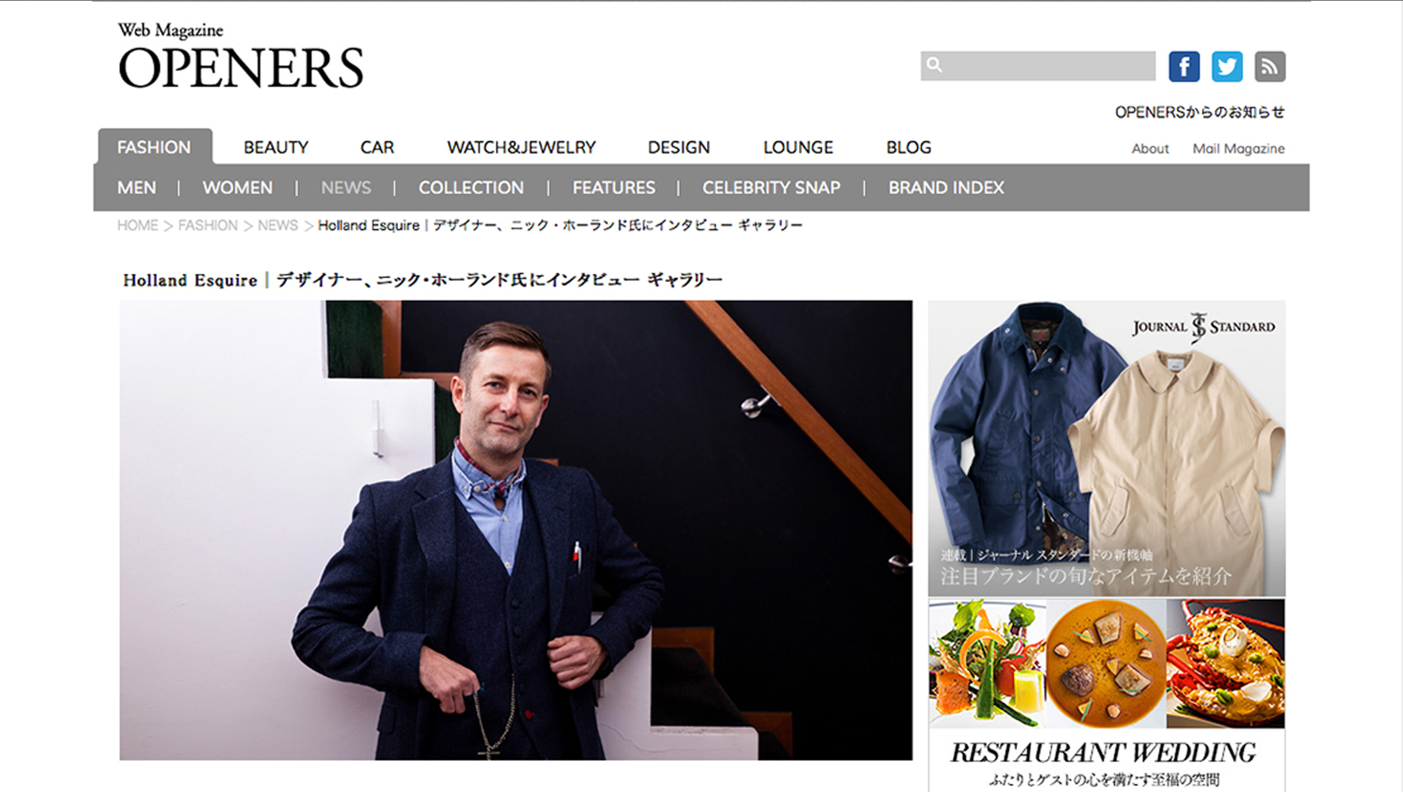Open CELEBRITY SNAP in submenu
Viewport: 1403px width, 792px height.
[771, 188]
